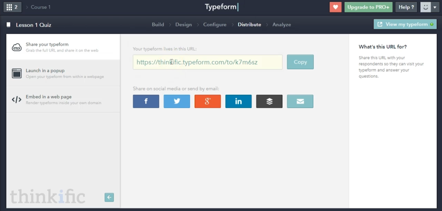Open the Distribute step
The image size is (442, 211).
[x=249, y=25]
